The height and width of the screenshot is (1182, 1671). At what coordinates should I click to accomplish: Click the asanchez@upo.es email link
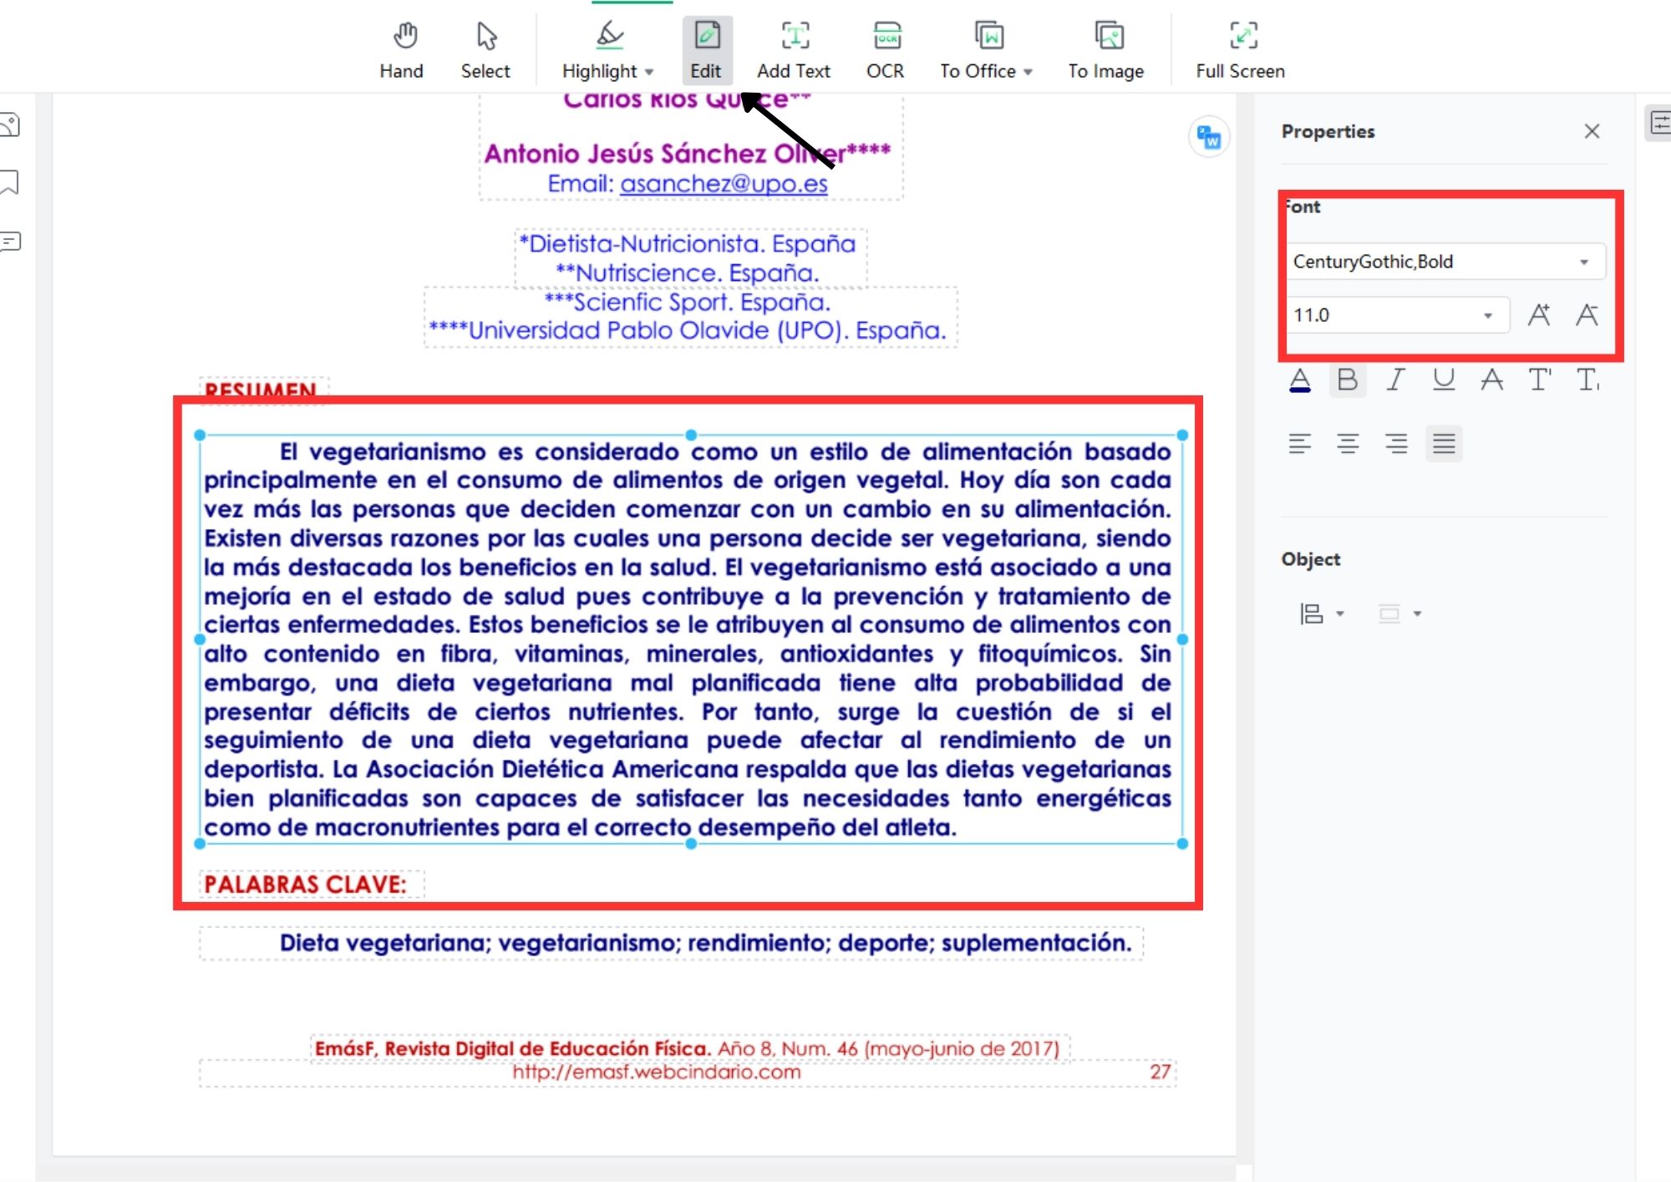point(724,183)
